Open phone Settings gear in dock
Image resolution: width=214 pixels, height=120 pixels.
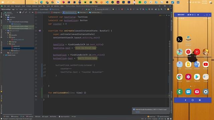[x=206, y=92]
